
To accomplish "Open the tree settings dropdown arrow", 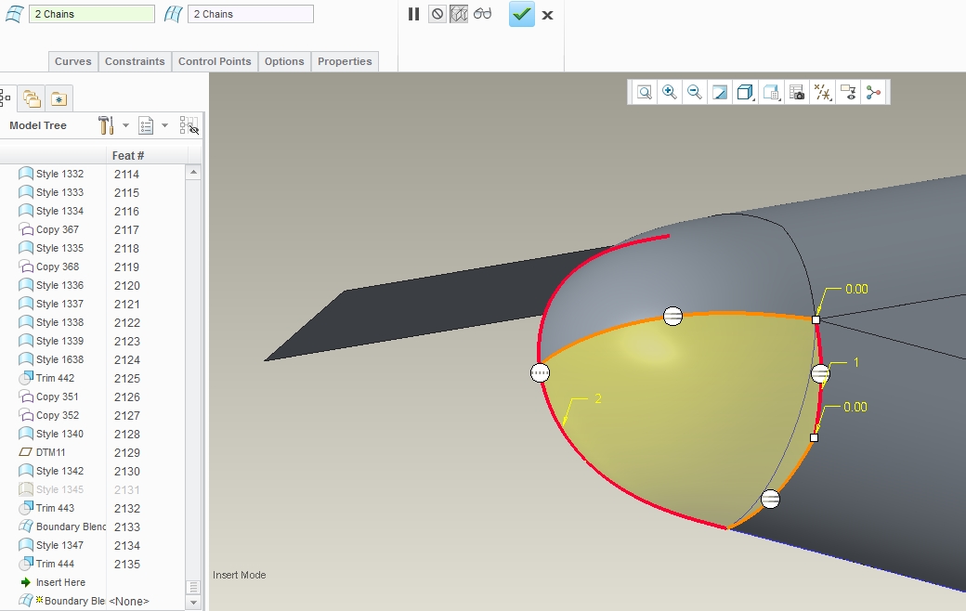I will pos(125,125).
